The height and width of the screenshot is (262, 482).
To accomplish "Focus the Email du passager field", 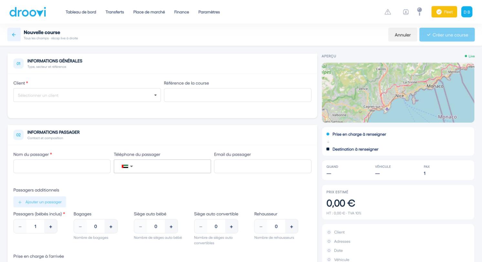I will [x=263, y=166].
